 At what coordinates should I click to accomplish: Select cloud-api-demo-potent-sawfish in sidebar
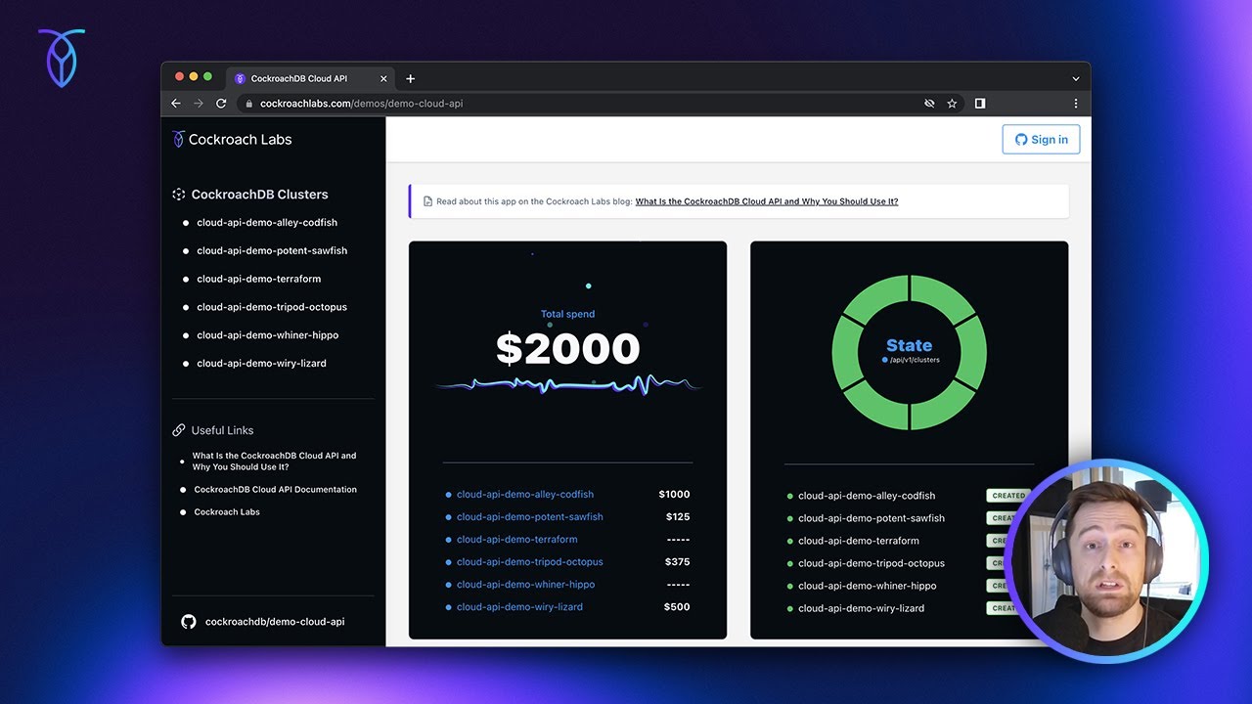coord(272,251)
